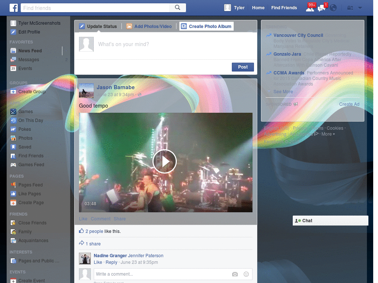Click Find Friends in top navigation
The height and width of the screenshot is (283, 378).
point(284,8)
